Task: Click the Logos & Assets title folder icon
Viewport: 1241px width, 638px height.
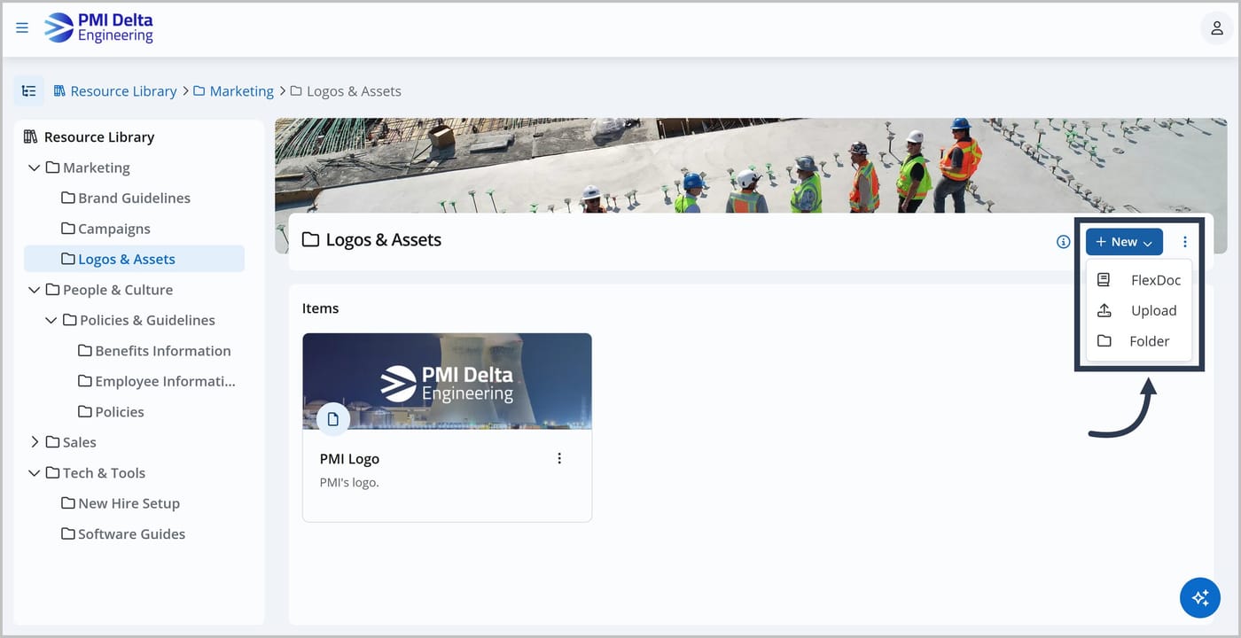Action: pyautogui.click(x=310, y=239)
